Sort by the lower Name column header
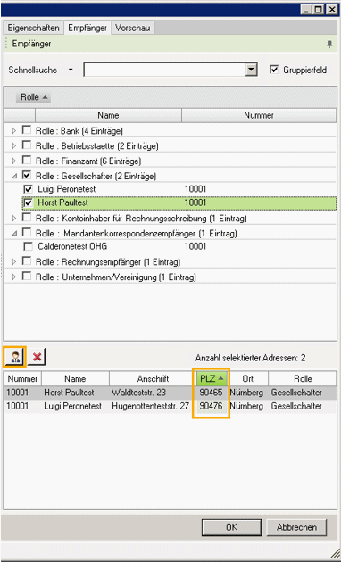The image size is (341, 562). (x=75, y=379)
